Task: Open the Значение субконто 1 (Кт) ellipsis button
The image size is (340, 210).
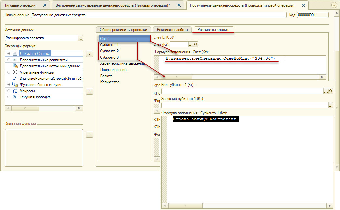Action: pyautogui.click(x=331, y=105)
